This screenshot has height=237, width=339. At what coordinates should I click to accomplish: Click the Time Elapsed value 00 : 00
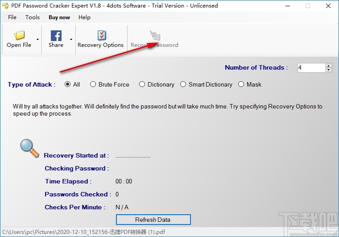click(124, 181)
